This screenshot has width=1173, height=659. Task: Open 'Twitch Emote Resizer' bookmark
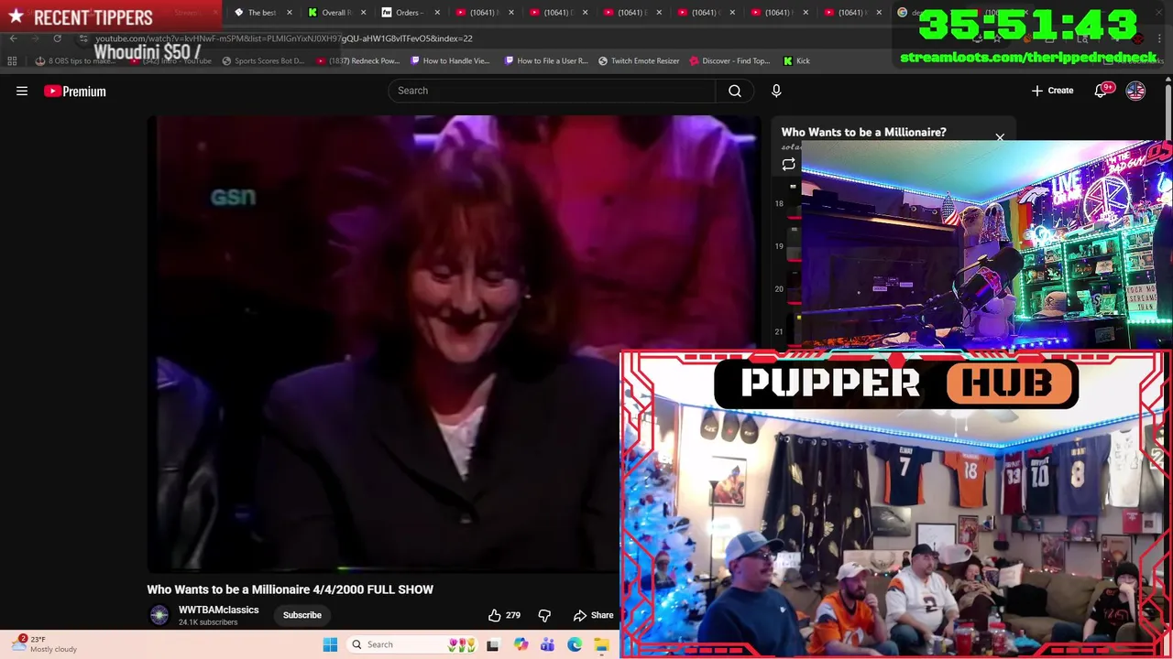tap(639, 60)
